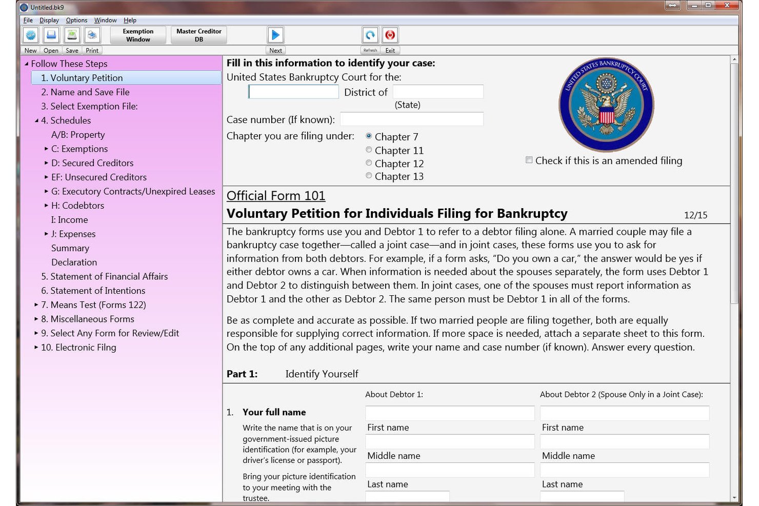The height and width of the screenshot is (506, 759).
Task: Open A/B: Property schedule
Action: pos(78,135)
